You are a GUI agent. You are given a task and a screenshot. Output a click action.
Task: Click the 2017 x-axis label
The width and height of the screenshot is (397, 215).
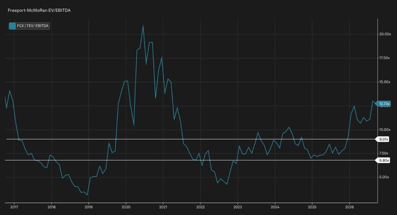click(14, 207)
